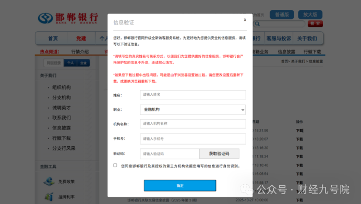Image resolution: width=361 pixels, height=204 pixels.
Task: Open the 职业 dropdown showing 金融机构
Action: click(x=192, y=110)
